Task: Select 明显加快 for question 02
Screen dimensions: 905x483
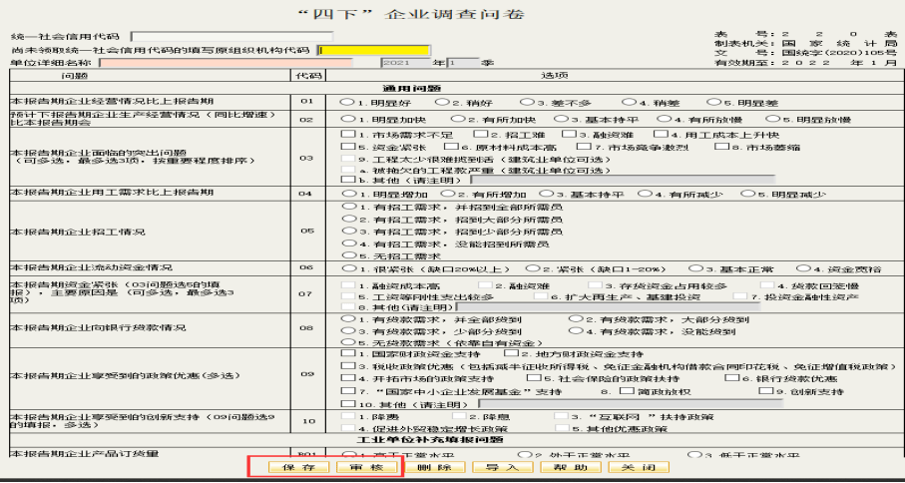Action: tap(346, 119)
